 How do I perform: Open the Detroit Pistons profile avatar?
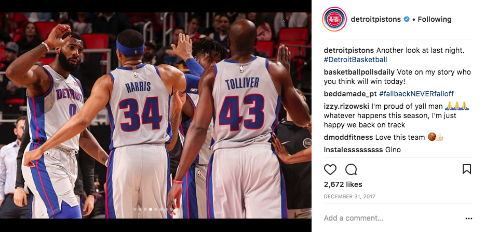click(x=334, y=19)
